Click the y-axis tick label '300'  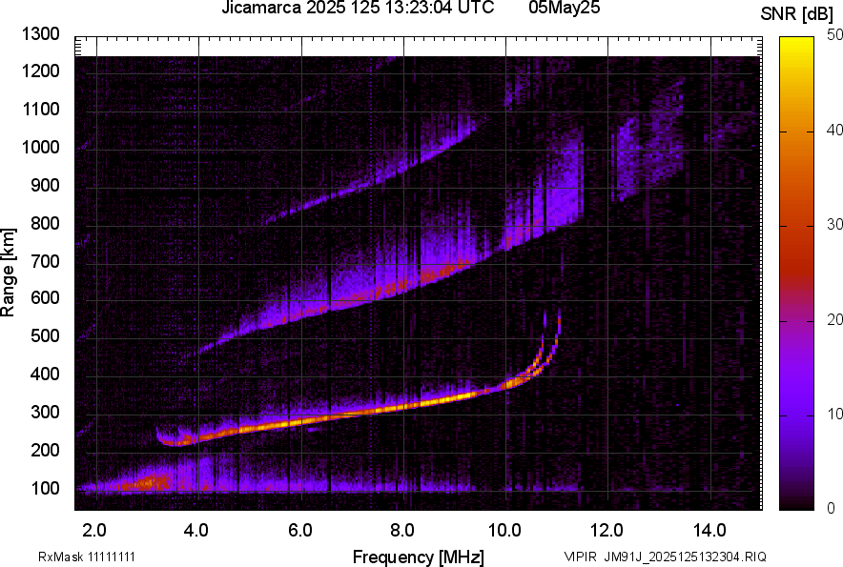pyautogui.click(x=45, y=413)
